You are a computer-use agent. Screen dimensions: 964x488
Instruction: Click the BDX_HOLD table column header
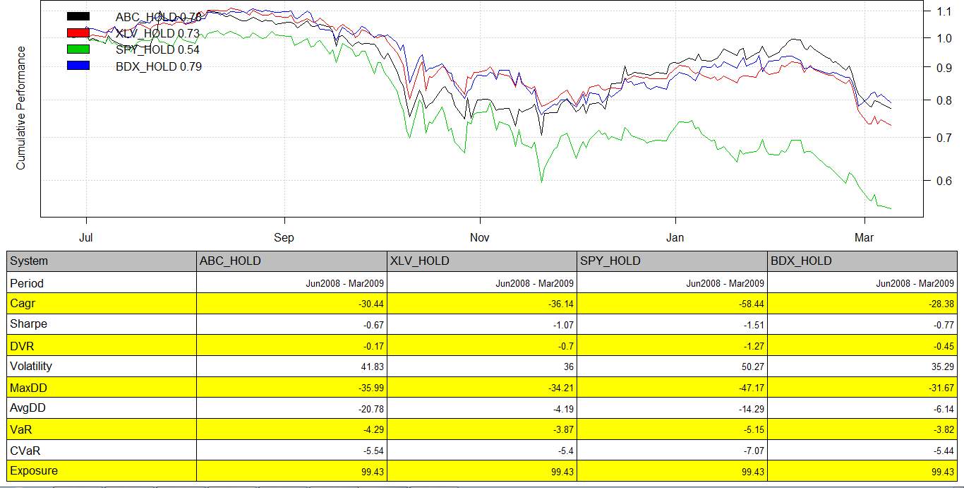coord(801,261)
